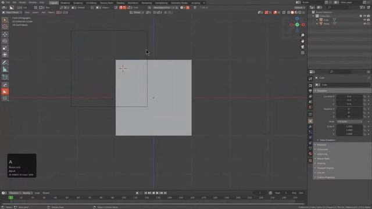The width and height of the screenshot is (372, 209).
Task: Open the viewport Select menu
Action: 35,12
